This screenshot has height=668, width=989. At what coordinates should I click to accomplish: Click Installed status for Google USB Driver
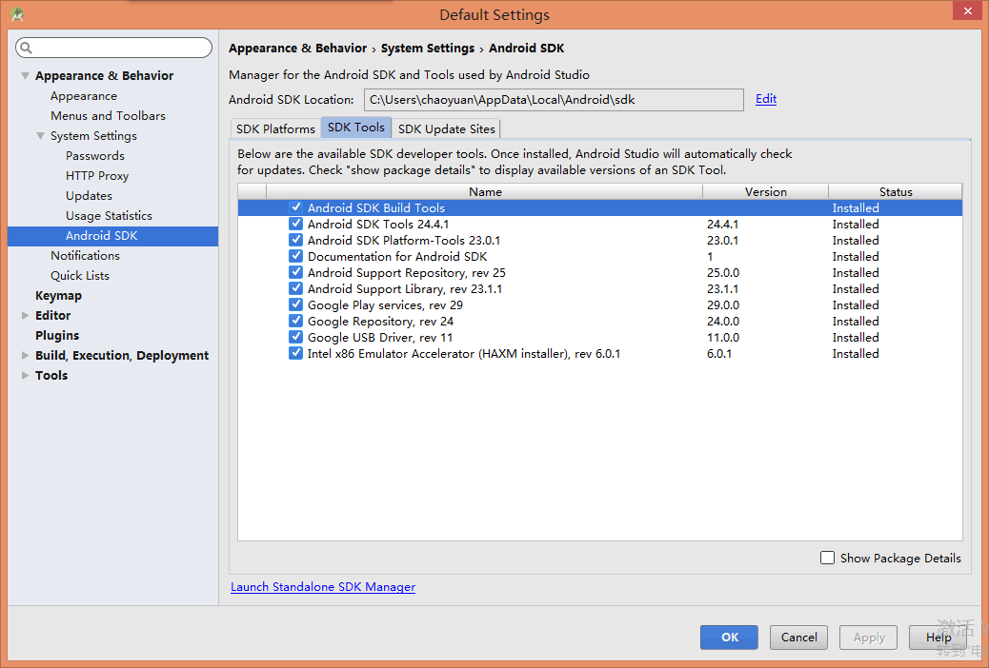pos(856,337)
